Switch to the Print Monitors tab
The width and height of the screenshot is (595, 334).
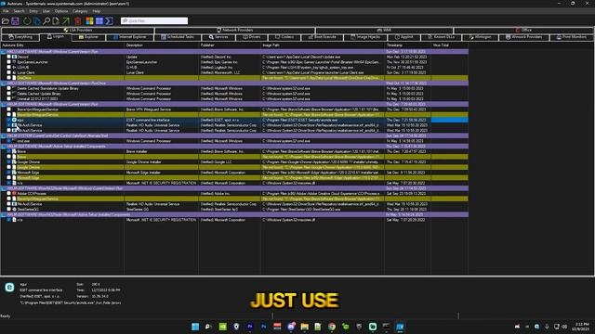[x=571, y=37]
